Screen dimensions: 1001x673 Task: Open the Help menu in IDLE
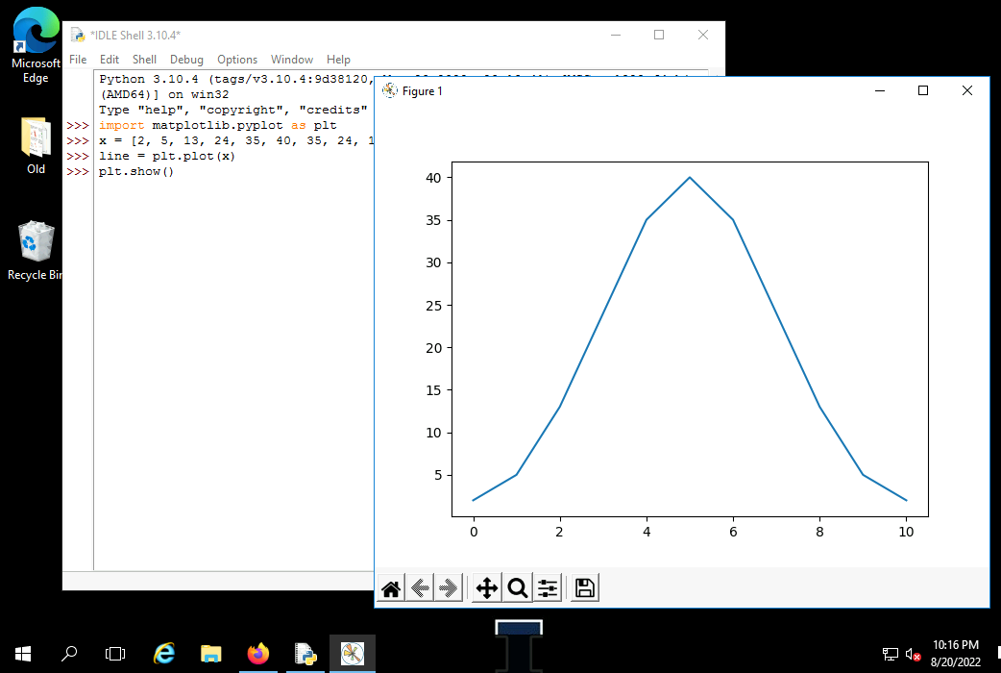click(x=338, y=60)
